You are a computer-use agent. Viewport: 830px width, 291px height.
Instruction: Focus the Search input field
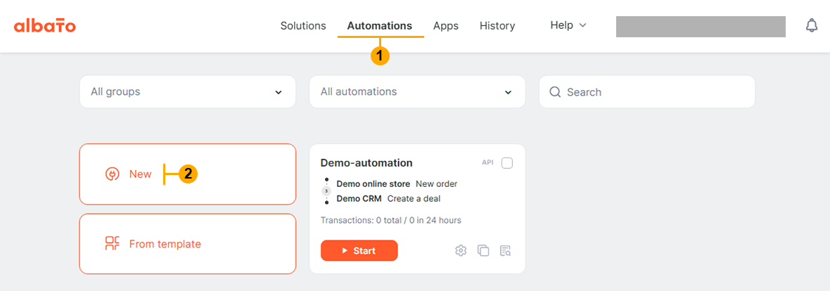pyautogui.click(x=647, y=91)
